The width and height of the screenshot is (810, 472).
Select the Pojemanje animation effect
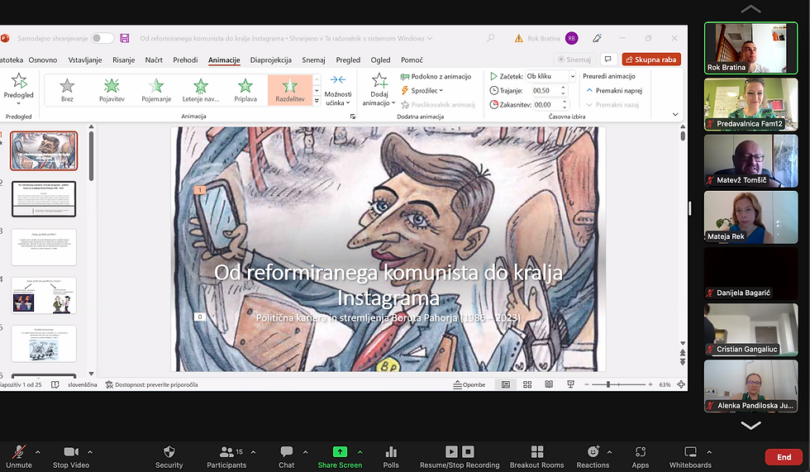point(156,90)
